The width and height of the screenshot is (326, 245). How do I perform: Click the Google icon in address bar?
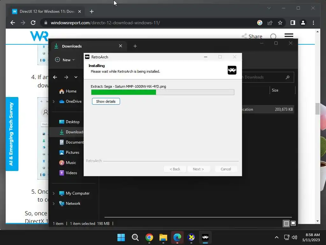[260, 23]
